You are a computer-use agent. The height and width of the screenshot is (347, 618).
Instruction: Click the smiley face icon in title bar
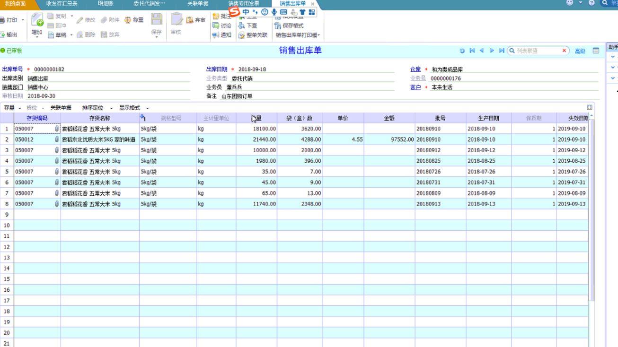click(x=570, y=3)
